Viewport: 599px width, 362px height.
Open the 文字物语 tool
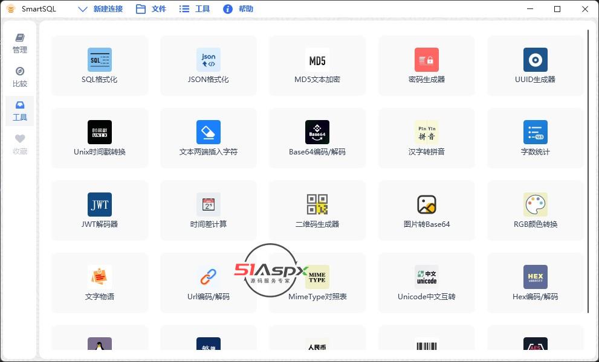[x=99, y=282]
